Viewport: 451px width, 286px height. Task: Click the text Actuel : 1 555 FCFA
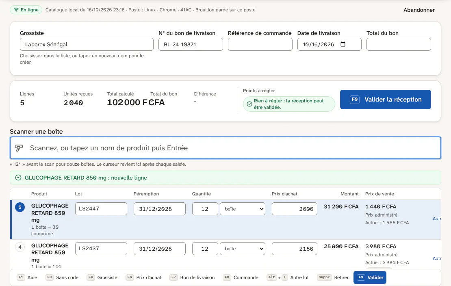point(387,222)
